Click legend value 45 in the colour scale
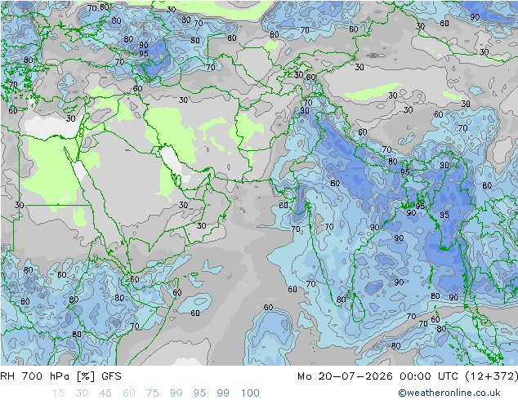Viewport: 518px width, 400px height. point(105,393)
